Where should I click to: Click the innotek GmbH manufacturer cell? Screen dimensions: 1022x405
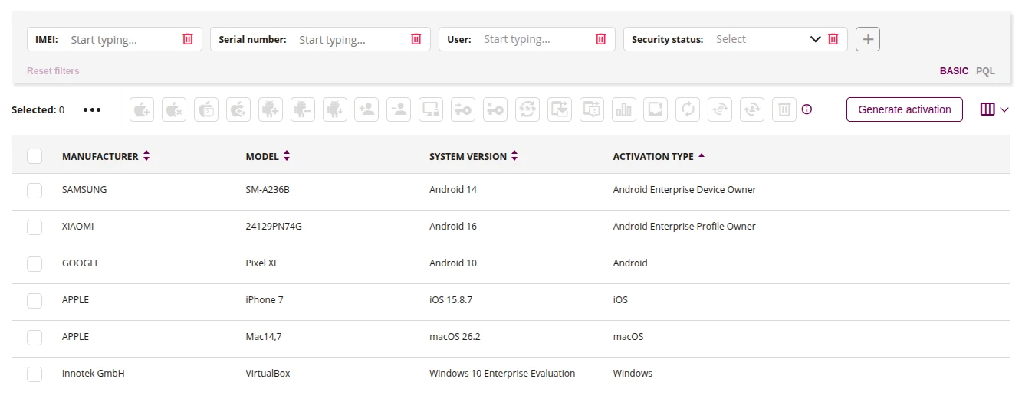94,374
